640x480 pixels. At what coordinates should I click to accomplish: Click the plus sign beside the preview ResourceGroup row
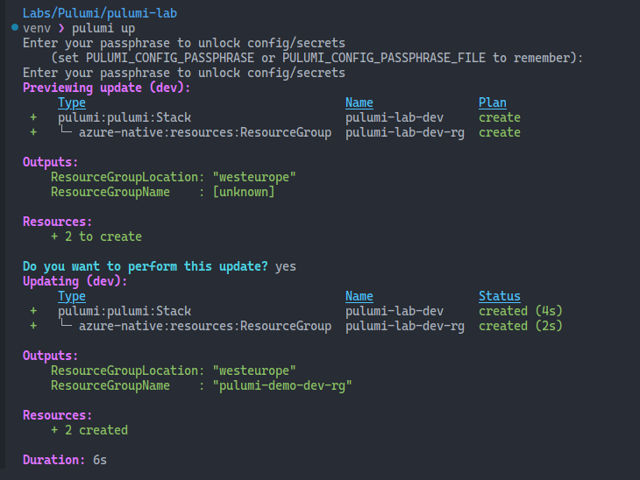[33, 132]
